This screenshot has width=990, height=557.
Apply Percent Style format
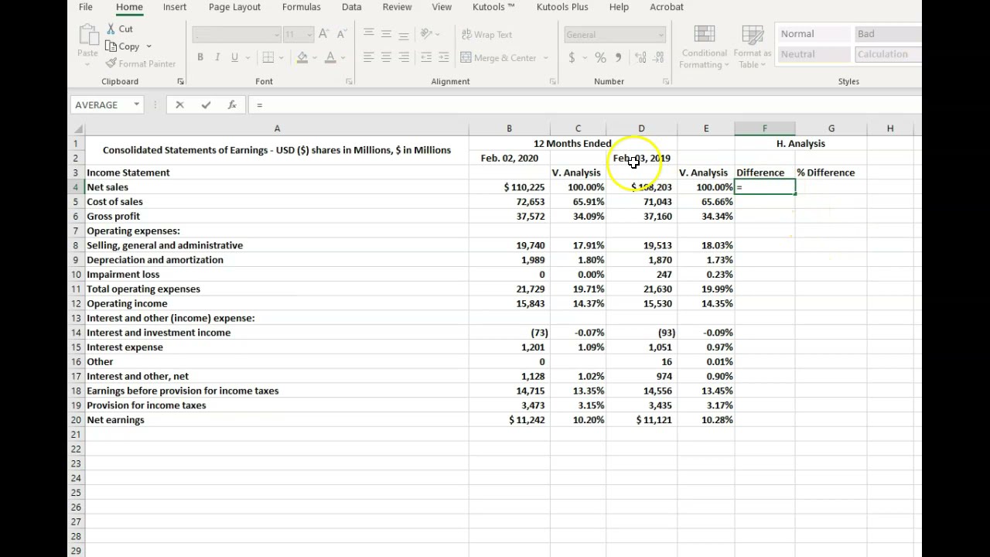[600, 57]
